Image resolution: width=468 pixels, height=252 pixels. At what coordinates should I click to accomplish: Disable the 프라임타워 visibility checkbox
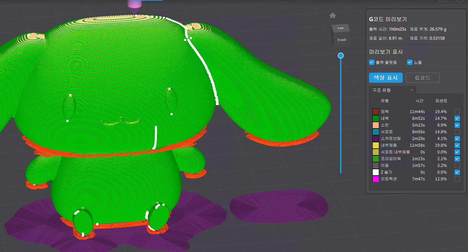457,159
